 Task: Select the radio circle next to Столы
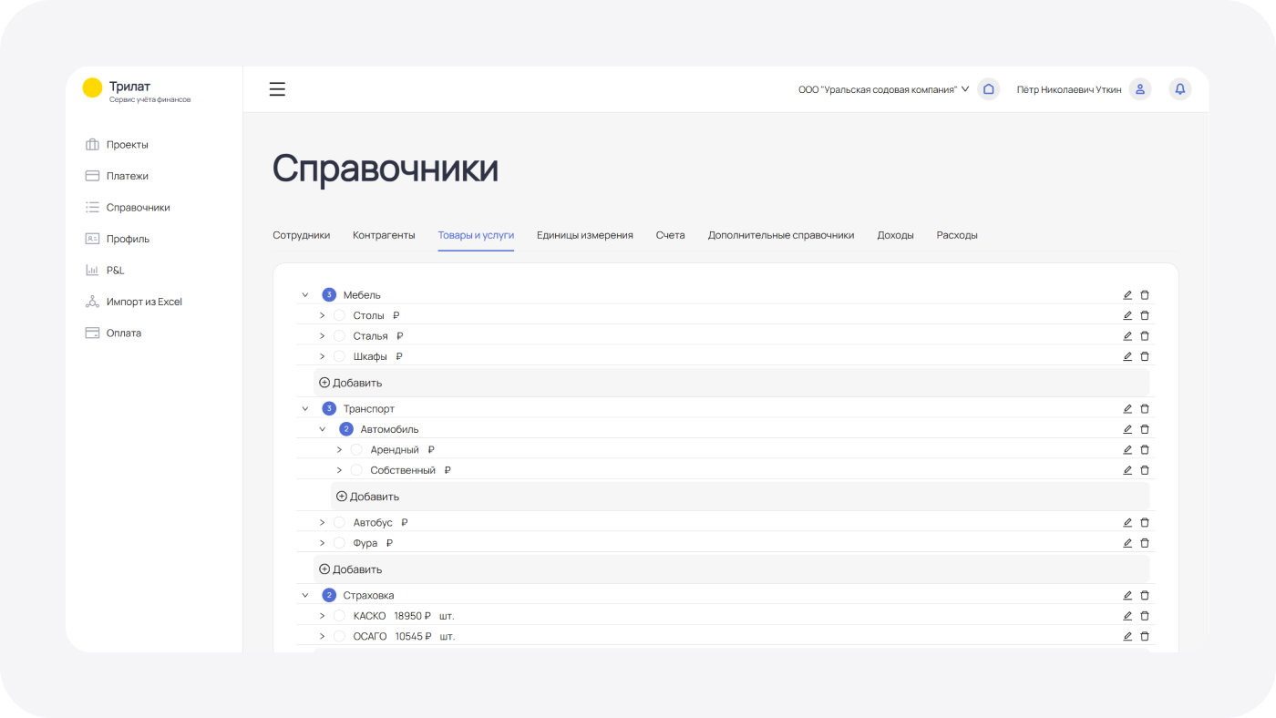click(x=339, y=315)
